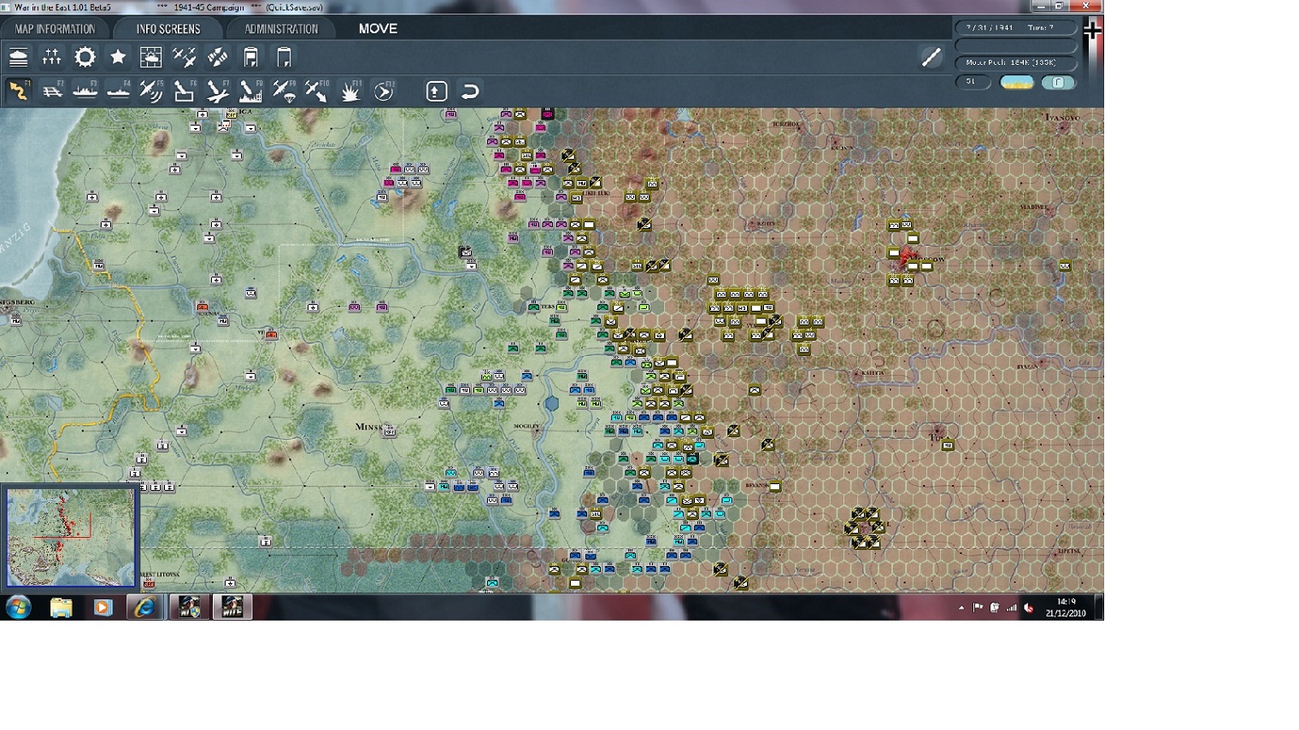Screen dimensions: 1299x730
Task: Click the boxed up-arrow toolbar button
Action: (437, 91)
